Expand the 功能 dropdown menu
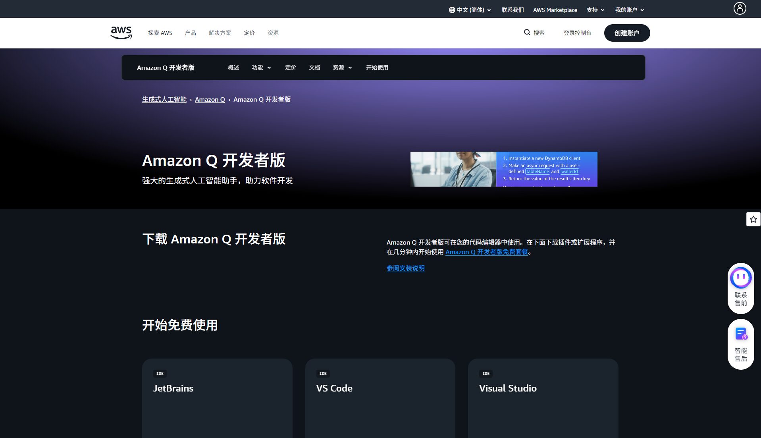Image resolution: width=761 pixels, height=438 pixels. (260, 68)
